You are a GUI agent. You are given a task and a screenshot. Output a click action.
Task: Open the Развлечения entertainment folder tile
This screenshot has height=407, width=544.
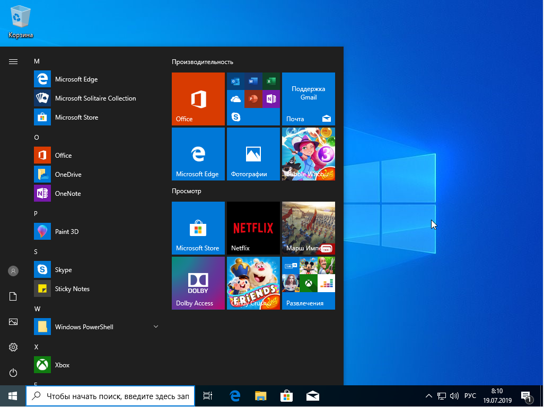[x=309, y=283]
